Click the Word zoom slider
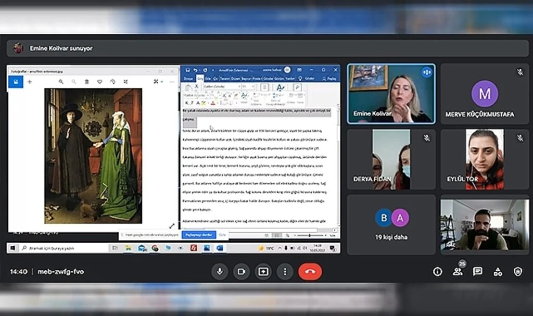This screenshot has height=316, width=533. (309, 235)
